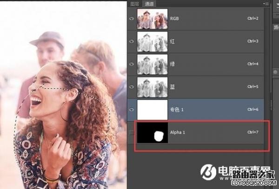This screenshot has width=279, height=189.
Task: Click the 蓝 channel thumbnail
Action: 153,87
